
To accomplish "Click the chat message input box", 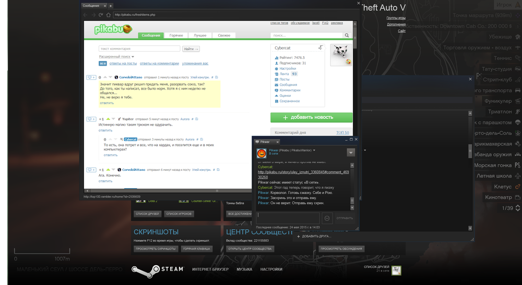I will (x=288, y=218).
